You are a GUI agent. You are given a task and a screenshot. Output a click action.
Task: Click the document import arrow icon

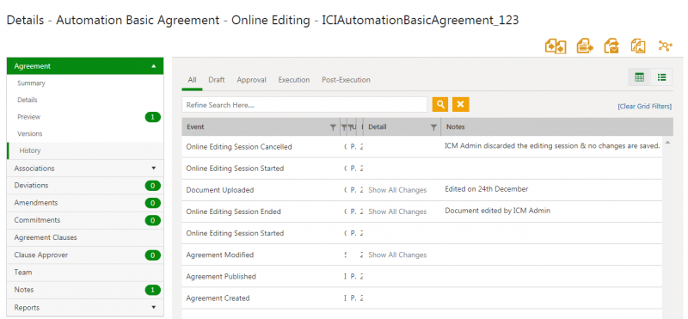tap(585, 46)
